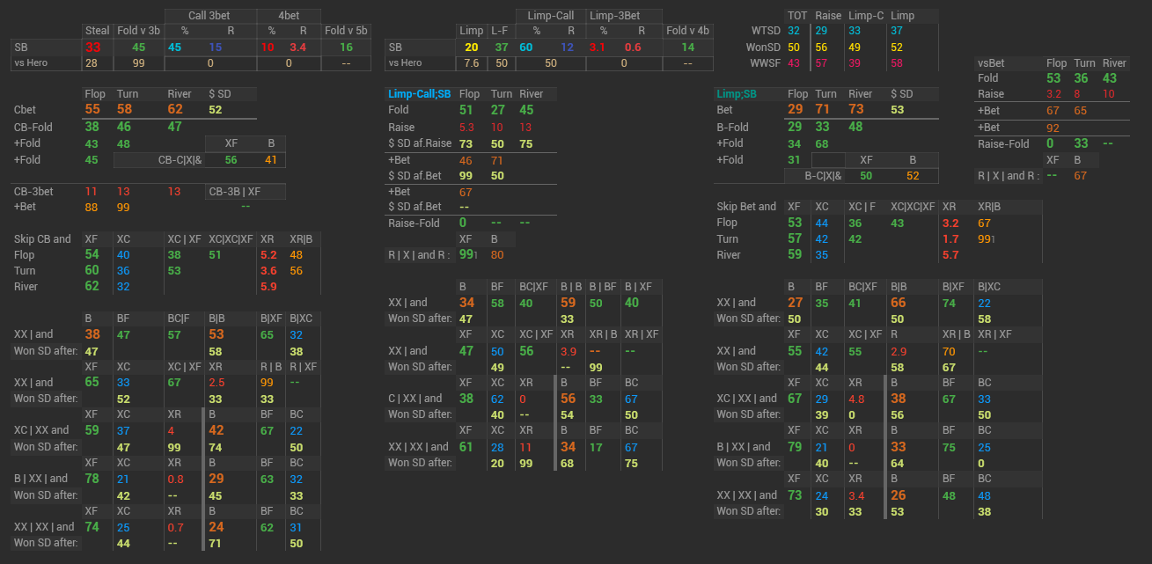Select the Skip CB and label

tap(42, 238)
